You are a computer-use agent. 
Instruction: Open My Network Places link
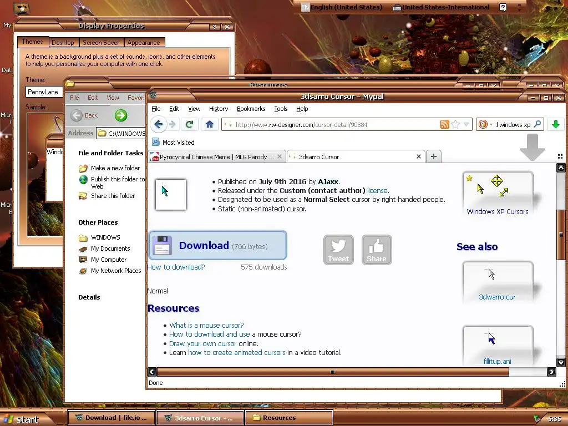110,271
